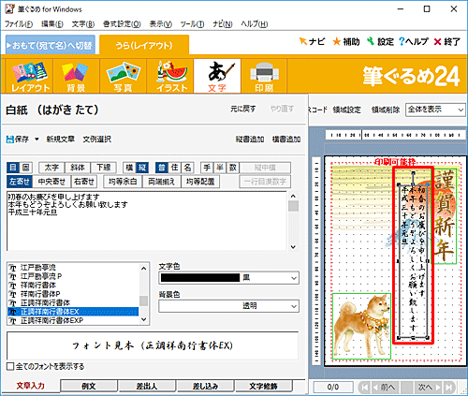
Task: Go to previous record with 前へ
Action: click(384, 388)
